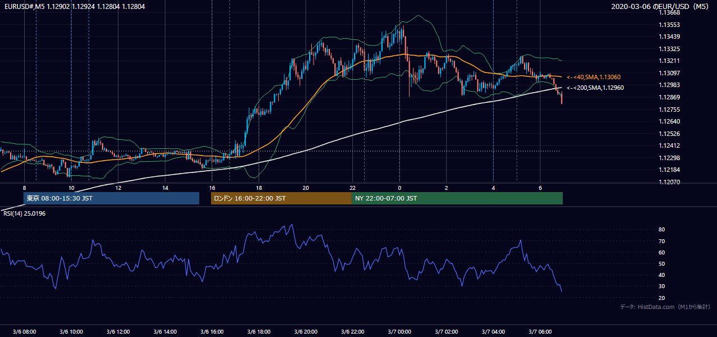Click the RSI(14) 25.0196 indicator label

tap(24, 213)
